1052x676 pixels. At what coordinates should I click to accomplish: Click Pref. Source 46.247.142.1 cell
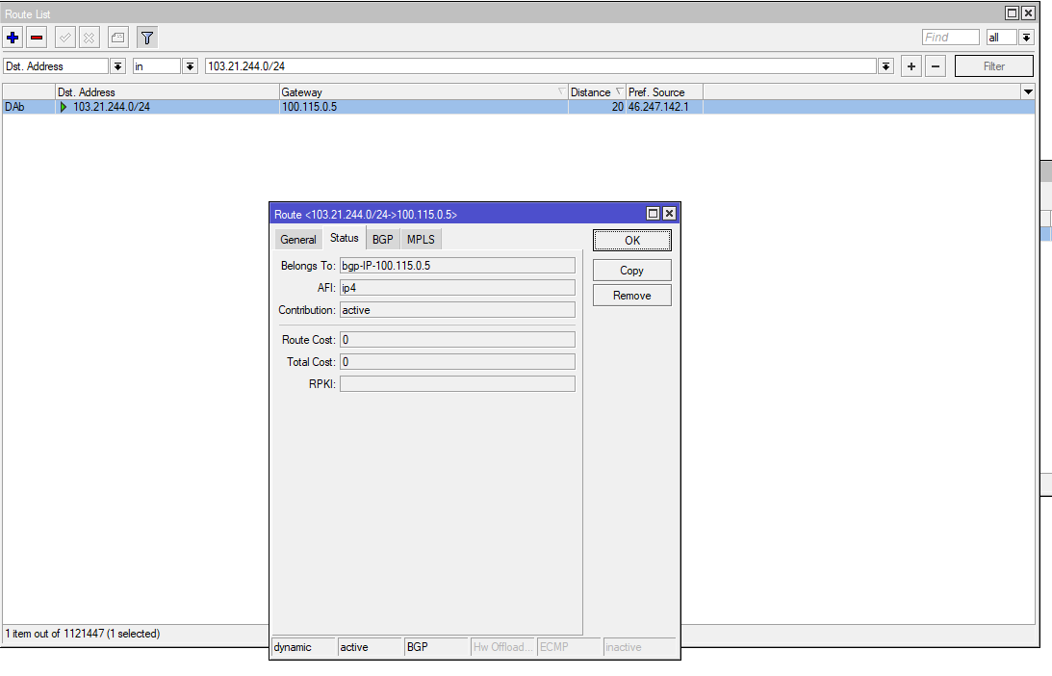[x=664, y=107]
